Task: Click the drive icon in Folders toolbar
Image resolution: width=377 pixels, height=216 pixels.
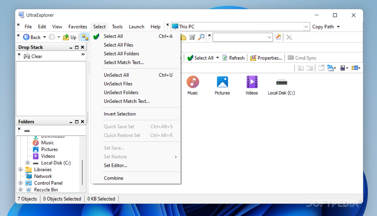Action: (x=27, y=131)
